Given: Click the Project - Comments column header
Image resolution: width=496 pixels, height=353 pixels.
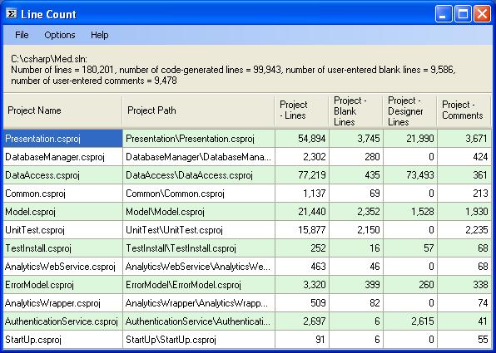Looking at the screenshot, I should coord(464,110).
